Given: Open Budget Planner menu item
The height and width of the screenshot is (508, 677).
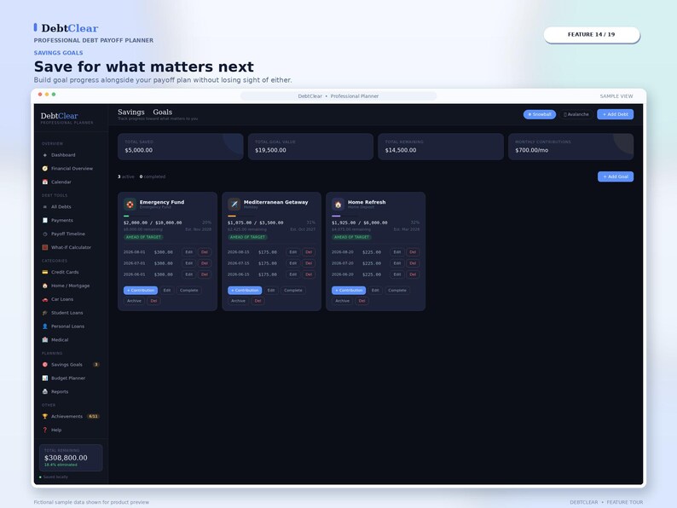Looking at the screenshot, I should pyautogui.click(x=72, y=378).
